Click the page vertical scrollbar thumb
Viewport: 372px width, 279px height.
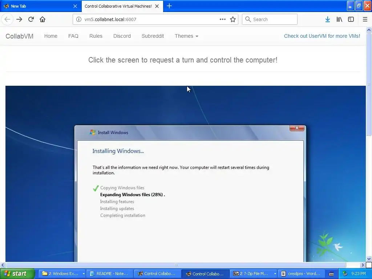(369, 84)
